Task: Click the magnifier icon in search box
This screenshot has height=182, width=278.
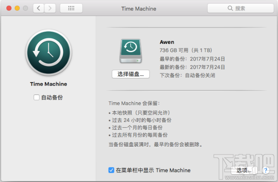Action: (230, 8)
